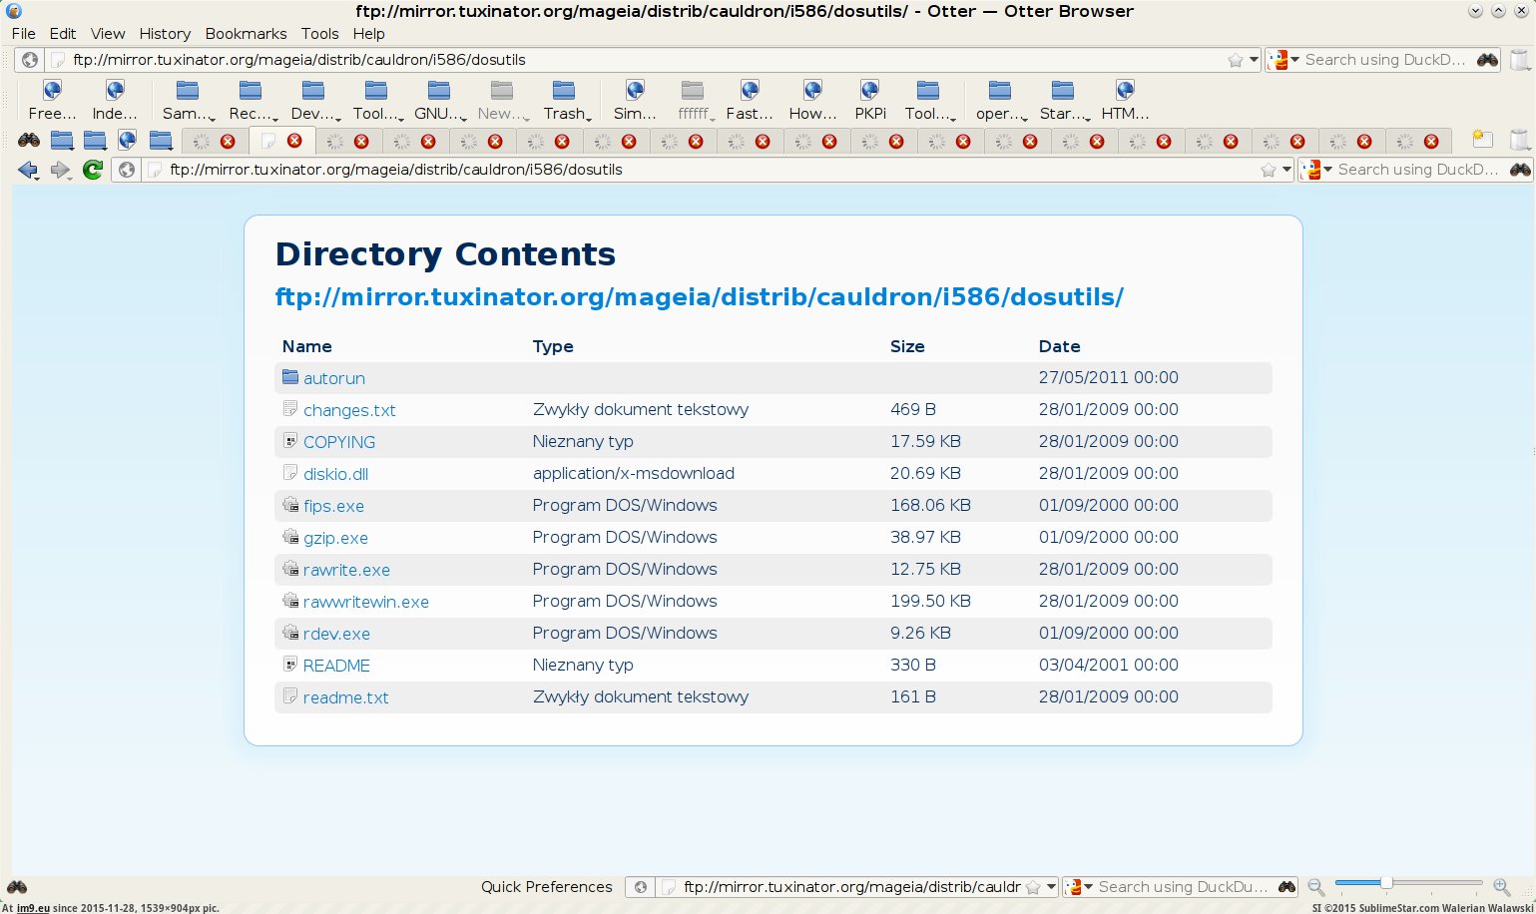Zoom in with the magnifier plus icon

click(x=1502, y=886)
